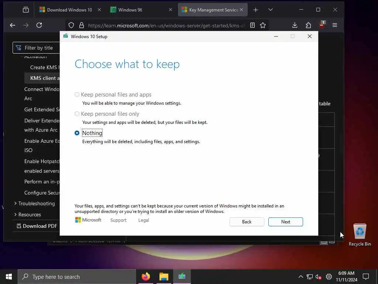Click Windows Setup taskbar icon
The width and height of the screenshot is (378, 284).
[x=182, y=277]
